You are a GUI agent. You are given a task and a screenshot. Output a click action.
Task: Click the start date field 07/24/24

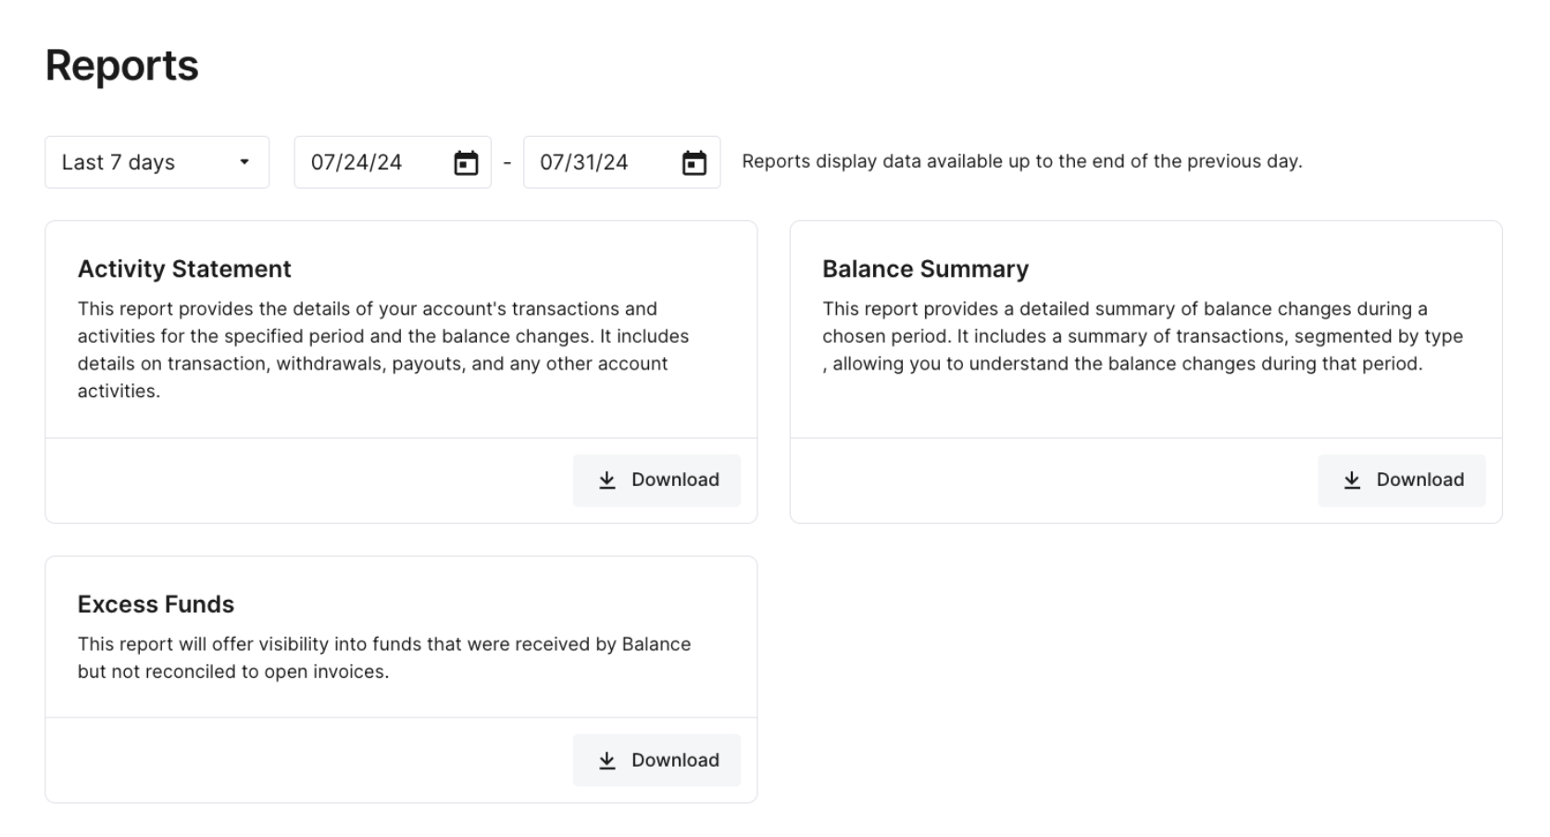(393, 162)
